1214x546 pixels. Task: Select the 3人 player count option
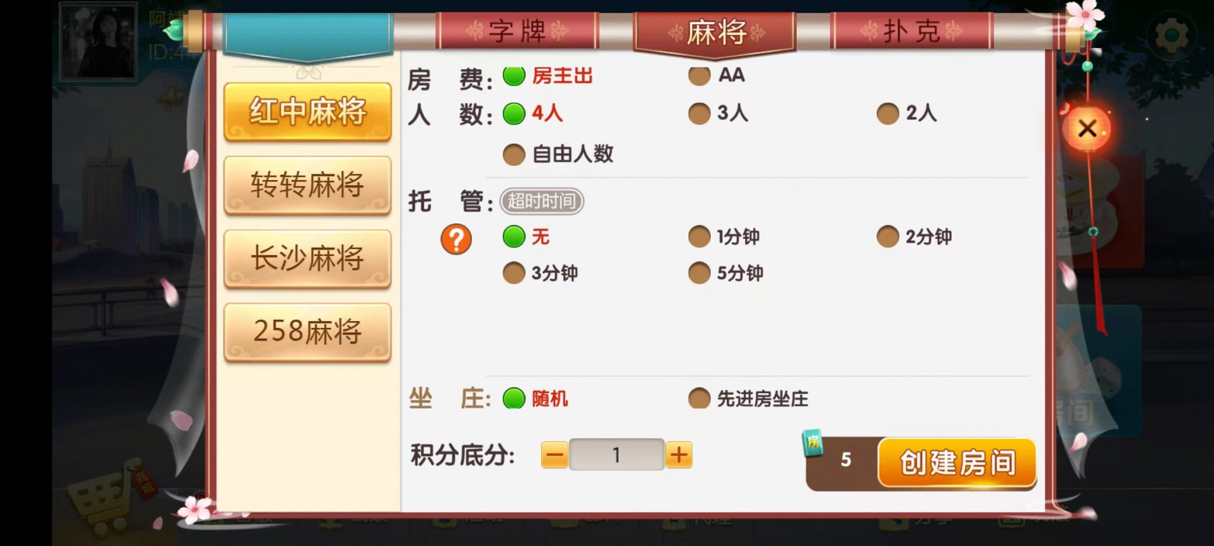[718, 113]
